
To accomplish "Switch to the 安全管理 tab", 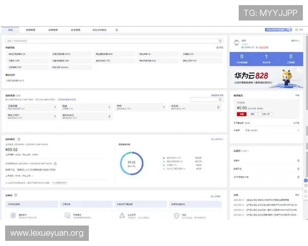I will tap(75, 30).
